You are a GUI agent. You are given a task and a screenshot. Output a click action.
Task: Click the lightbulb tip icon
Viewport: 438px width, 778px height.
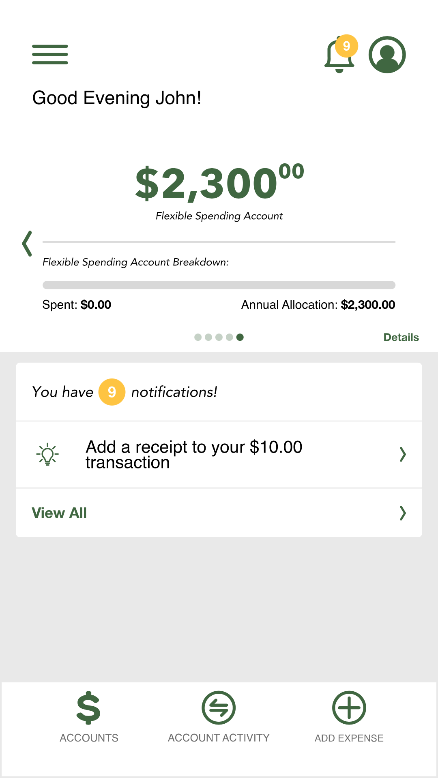point(47,454)
